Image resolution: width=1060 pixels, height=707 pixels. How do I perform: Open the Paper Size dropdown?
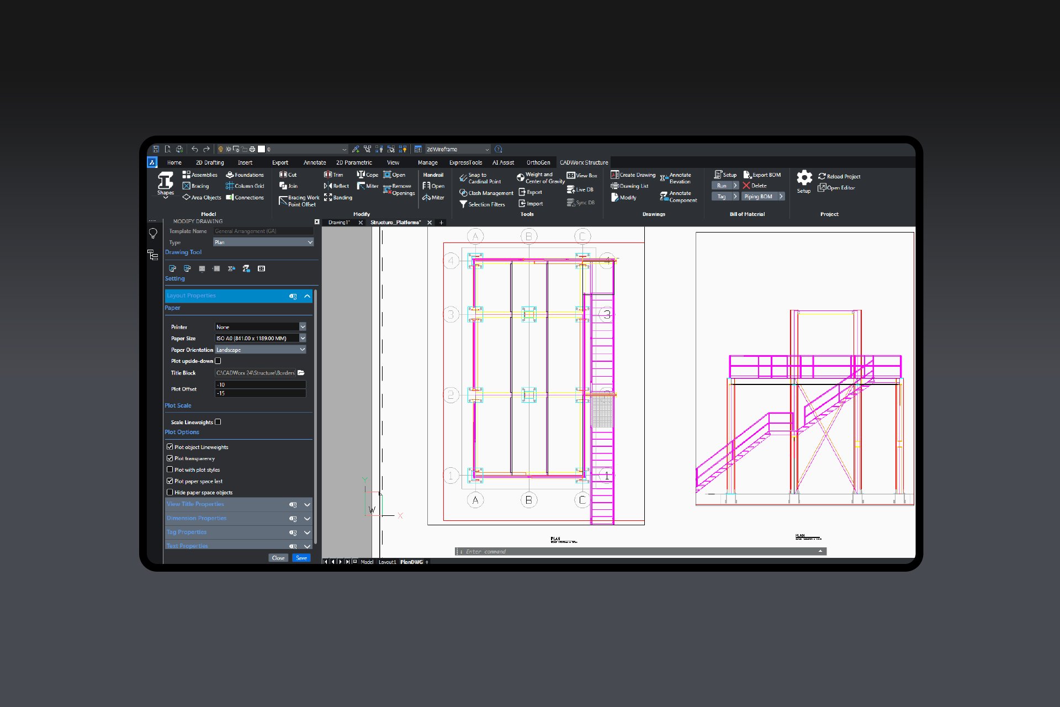point(302,337)
